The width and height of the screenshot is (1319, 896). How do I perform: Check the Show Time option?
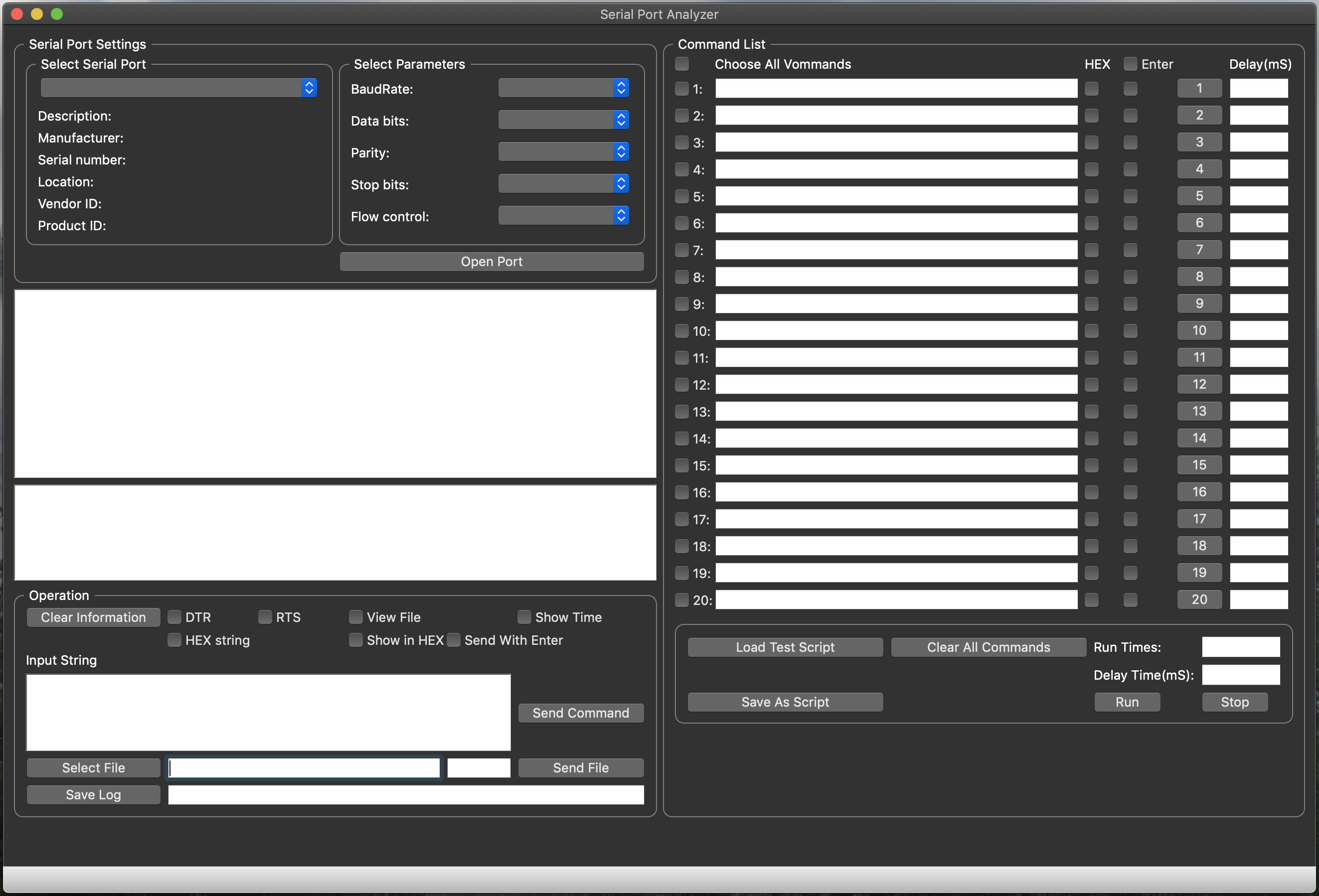[x=524, y=617]
